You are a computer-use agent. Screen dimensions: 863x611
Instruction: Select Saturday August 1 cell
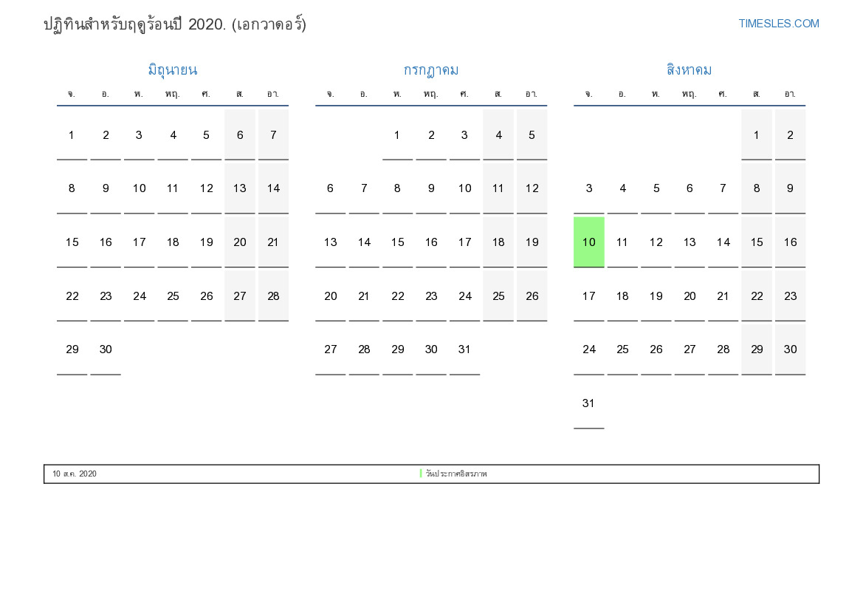[756, 135]
